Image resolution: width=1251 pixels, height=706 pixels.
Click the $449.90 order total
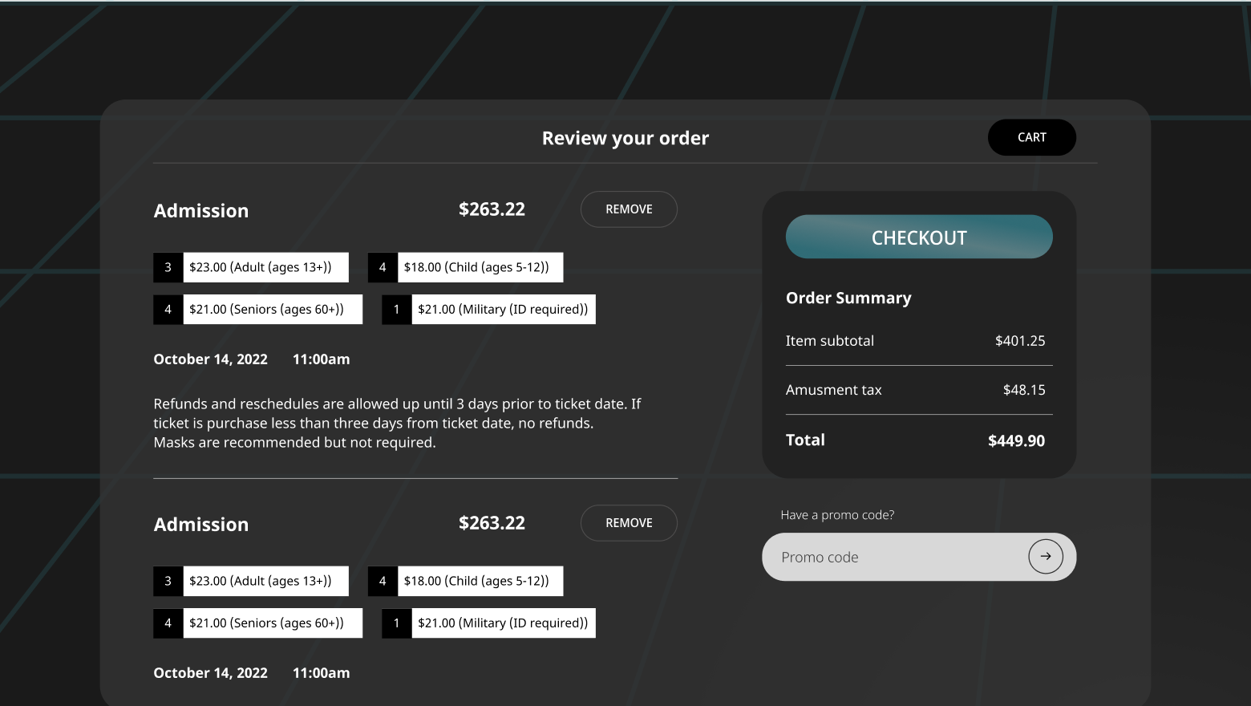1016,440
